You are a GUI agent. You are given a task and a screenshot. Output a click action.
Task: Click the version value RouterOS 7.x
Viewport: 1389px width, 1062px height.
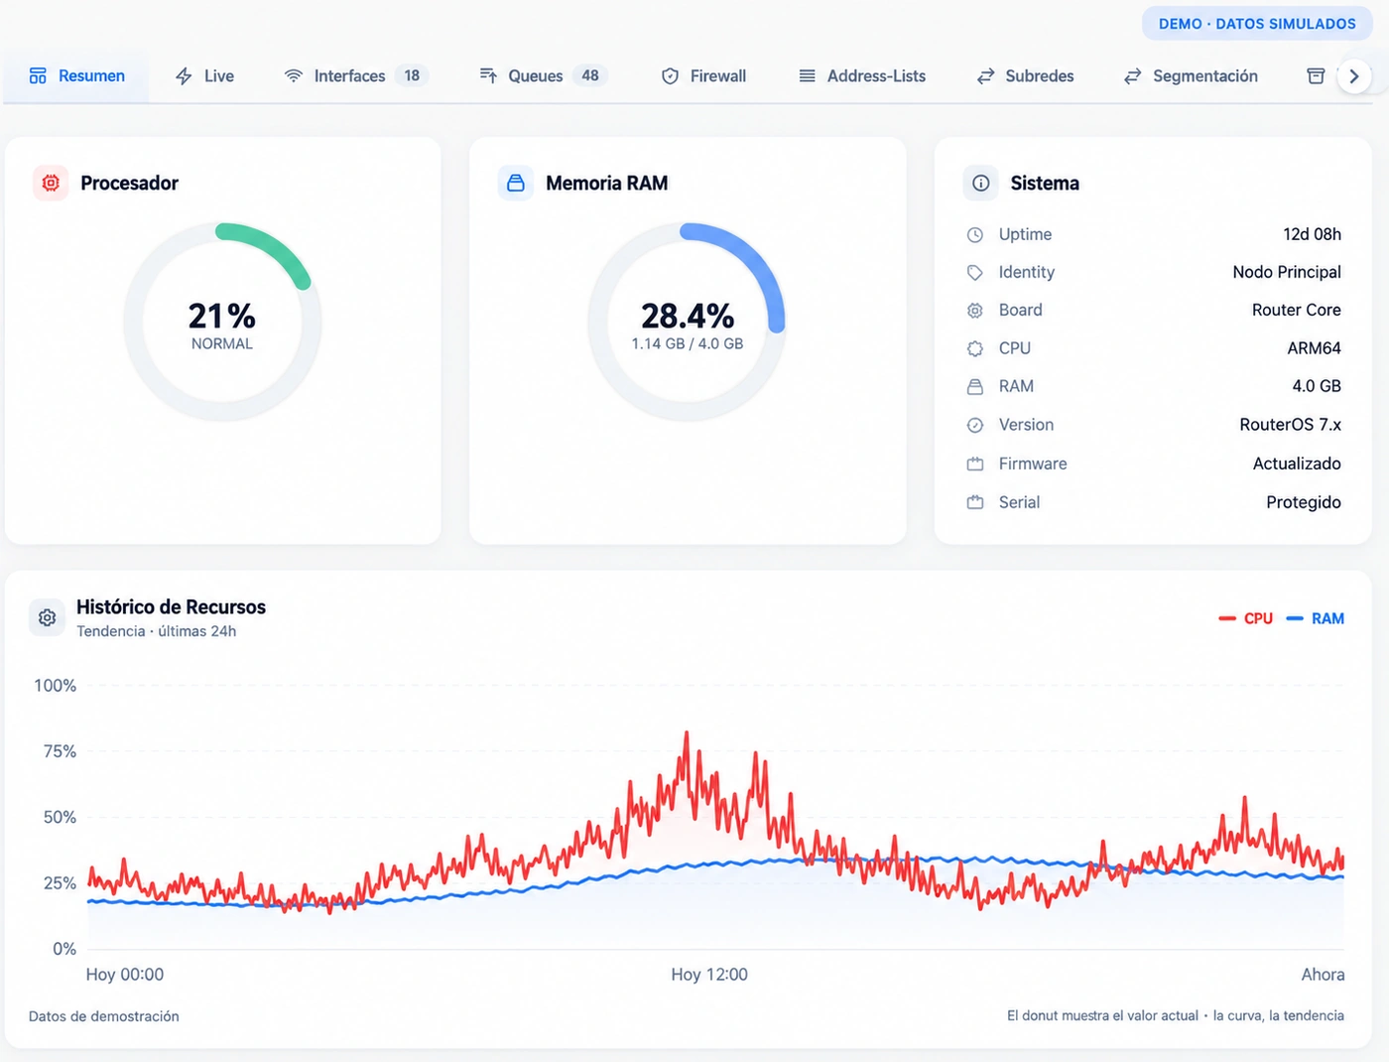tap(1290, 425)
